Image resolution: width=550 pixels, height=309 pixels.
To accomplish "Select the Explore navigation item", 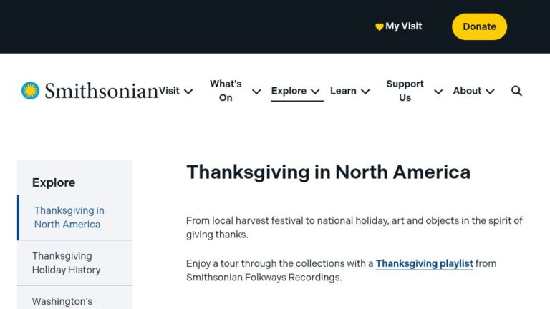I will [289, 91].
